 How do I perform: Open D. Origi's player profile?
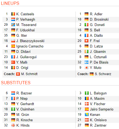point(22,68)
